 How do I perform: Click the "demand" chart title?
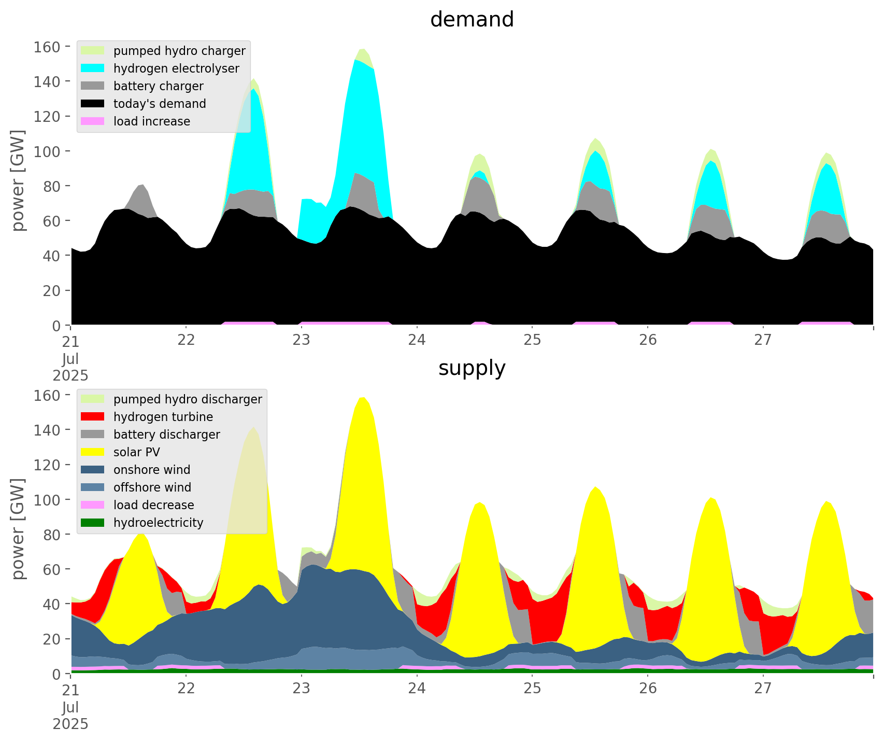472,20
